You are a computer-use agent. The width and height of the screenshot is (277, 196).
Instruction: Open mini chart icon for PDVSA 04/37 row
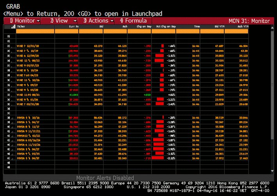pos(13,159)
